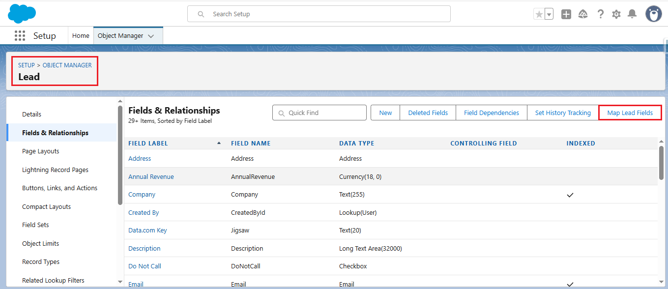The width and height of the screenshot is (668, 289).
Task: Click the FIELD LABEL sort arrow
Action: (x=219, y=143)
